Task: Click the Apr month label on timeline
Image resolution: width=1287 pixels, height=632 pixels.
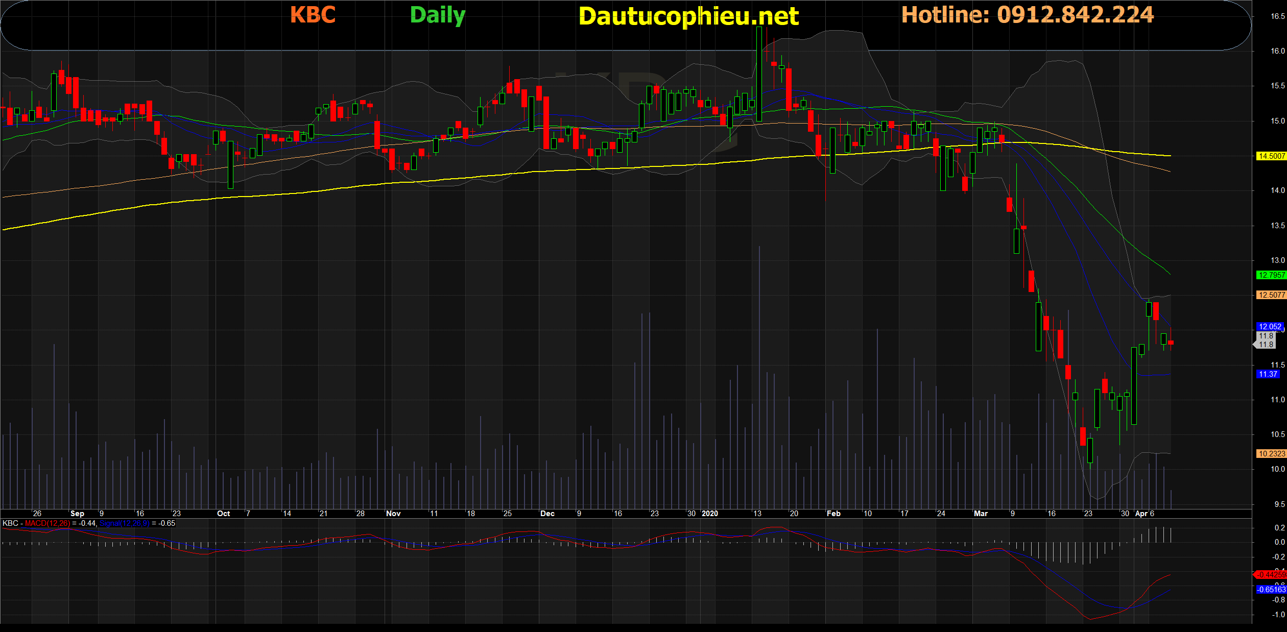Action: [x=1141, y=514]
